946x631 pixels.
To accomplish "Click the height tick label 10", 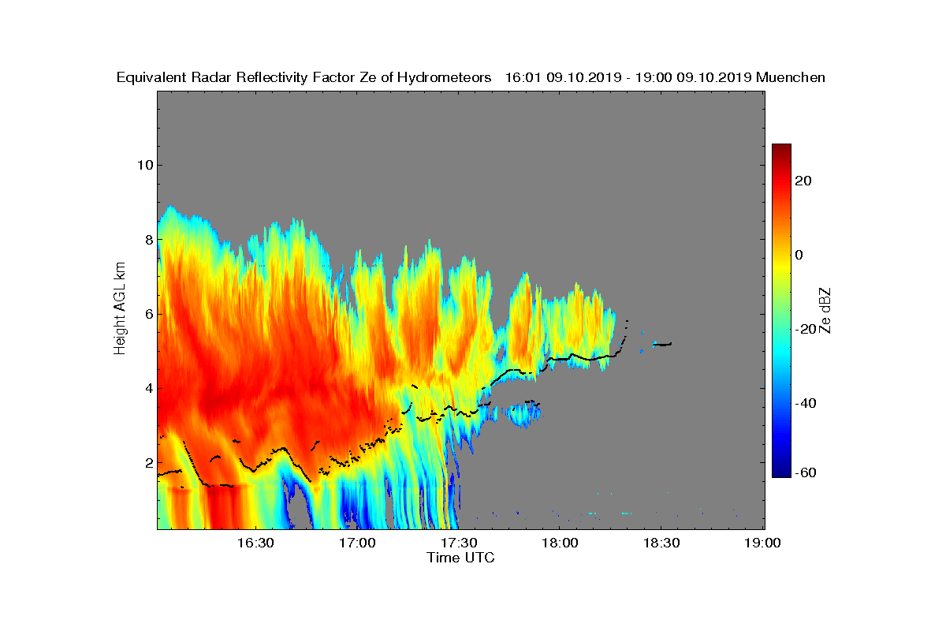I will tap(144, 165).
